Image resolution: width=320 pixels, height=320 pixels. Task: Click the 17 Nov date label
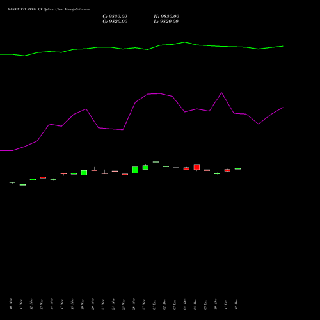(x=62, y=304)
